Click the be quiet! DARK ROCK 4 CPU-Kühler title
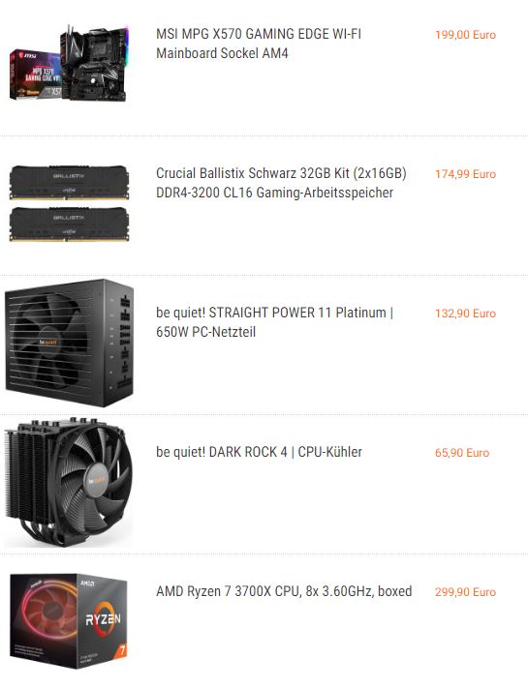 (x=260, y=452)
